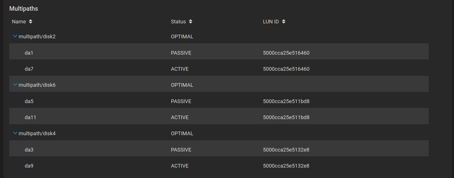This screenshot has width=454, height=178.
Task: Click the OPTIMAL status of multipath/disk6
Action: [x=182, y=85]
